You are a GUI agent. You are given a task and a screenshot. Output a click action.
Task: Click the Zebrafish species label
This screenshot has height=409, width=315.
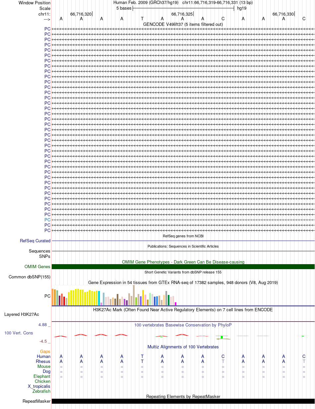pyautogui.click(x=41, y=391)
